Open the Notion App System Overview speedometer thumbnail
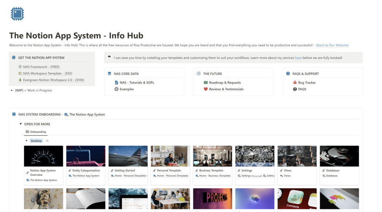The image size is (382, 212). [43, 156]
